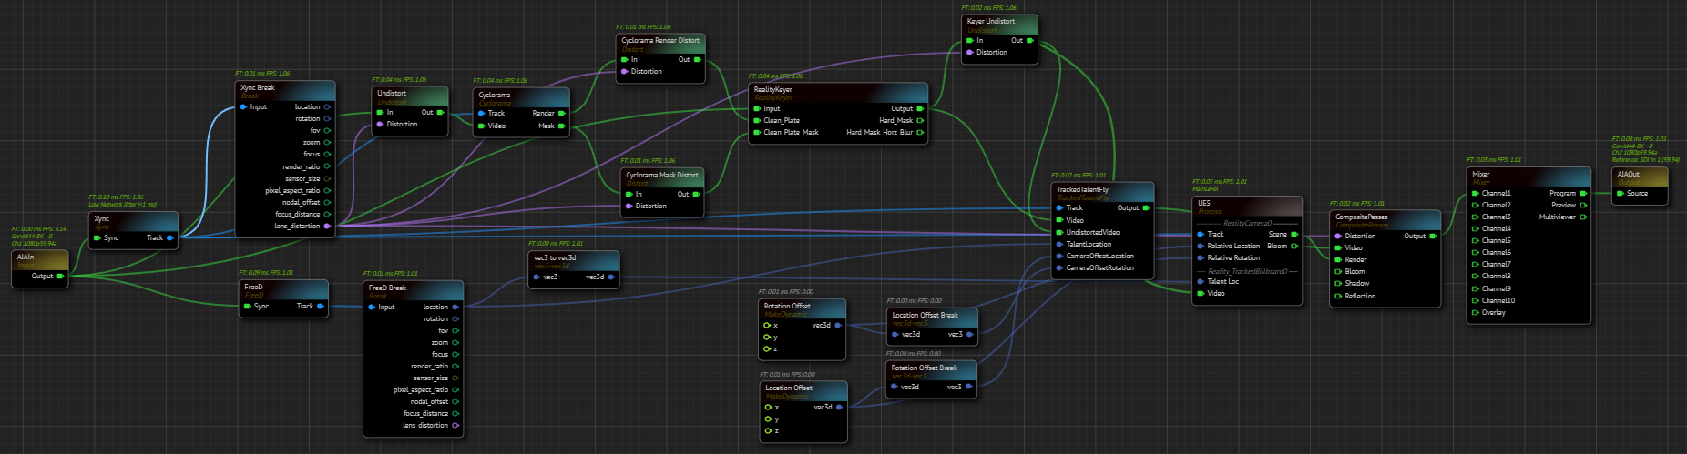Click TalentLocation input pin on TrackedTalentFly
The width and height of the screenshot is (1687, 454).
point(1059,245)
